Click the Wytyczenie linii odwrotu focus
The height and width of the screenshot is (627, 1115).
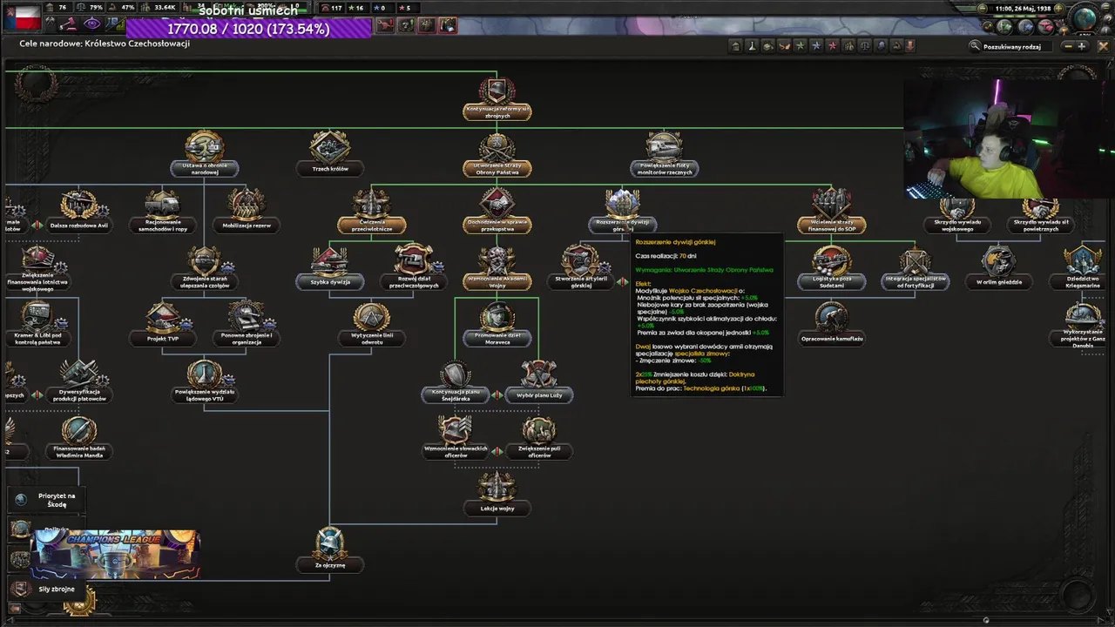point(372,324)
